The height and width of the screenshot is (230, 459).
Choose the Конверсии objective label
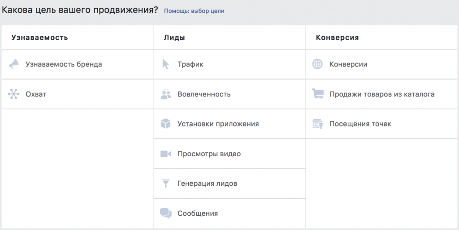pos(348,64)
